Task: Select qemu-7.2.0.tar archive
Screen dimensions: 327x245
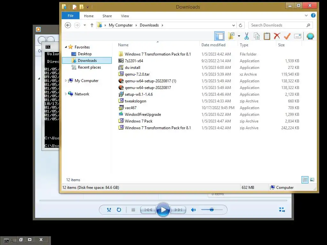Action: (x=137, y=74)
